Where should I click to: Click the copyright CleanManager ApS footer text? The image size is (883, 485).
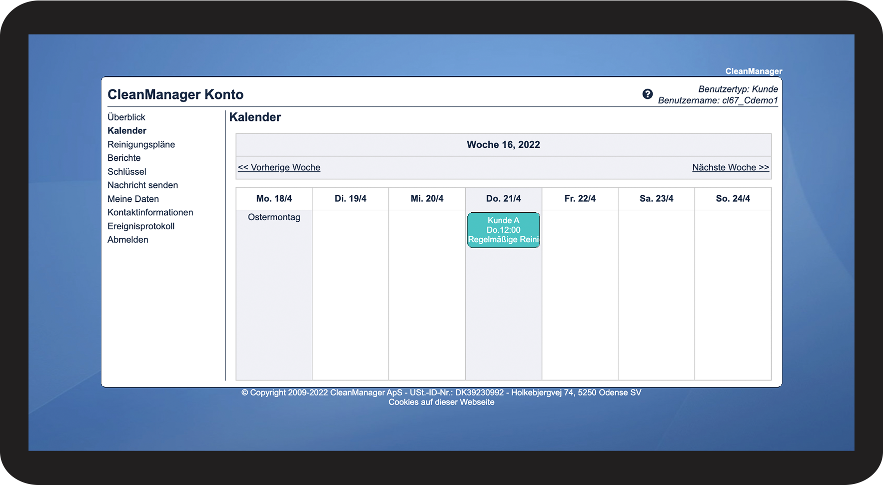point(441,393)
